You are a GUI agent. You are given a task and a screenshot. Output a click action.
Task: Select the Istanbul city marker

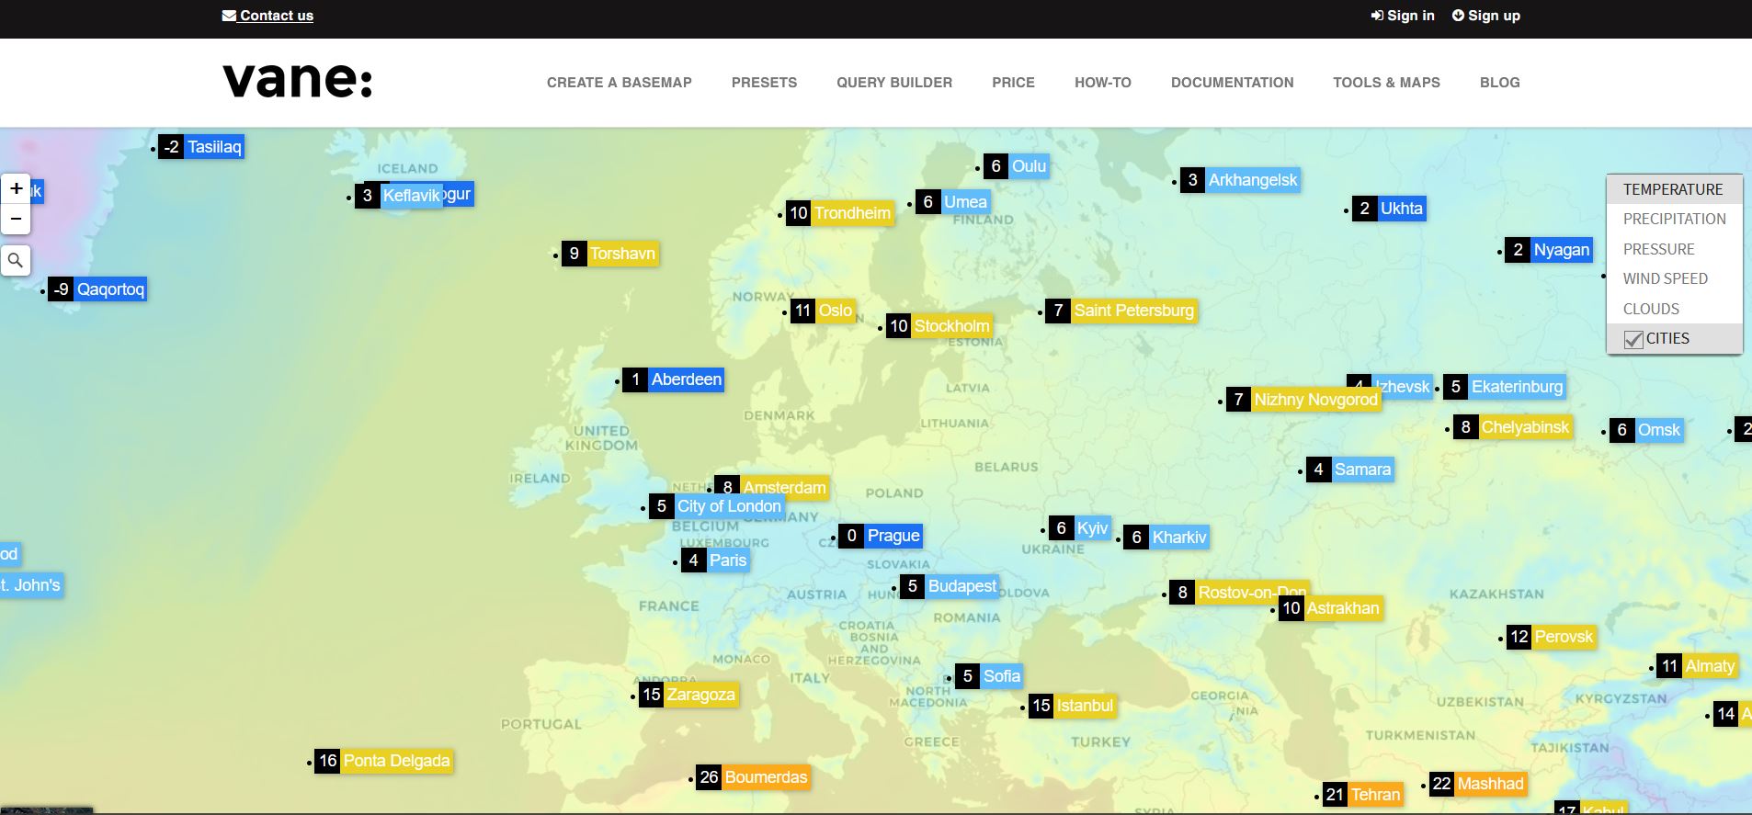pos(1072,706)
